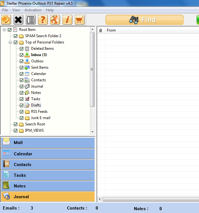Click the SPAM Search Folder 2 folder icon
Viewport: 199px width, 213px height.
[x=21, y=36]
